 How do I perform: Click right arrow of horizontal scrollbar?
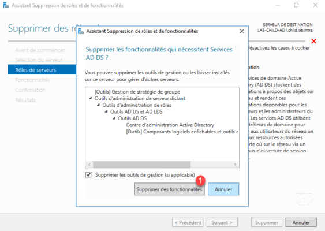[x=235, y=165]
